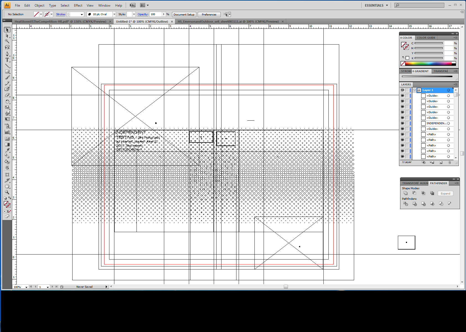Image resolution: width=466 pixels, height=332 pixels.
Task: Click the Document Setup button
Action: tap(184, 14)
